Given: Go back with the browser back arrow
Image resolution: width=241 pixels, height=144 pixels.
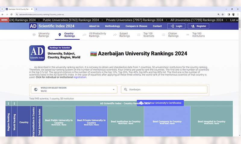Looking at the screenshot, I should pos(2,14).
